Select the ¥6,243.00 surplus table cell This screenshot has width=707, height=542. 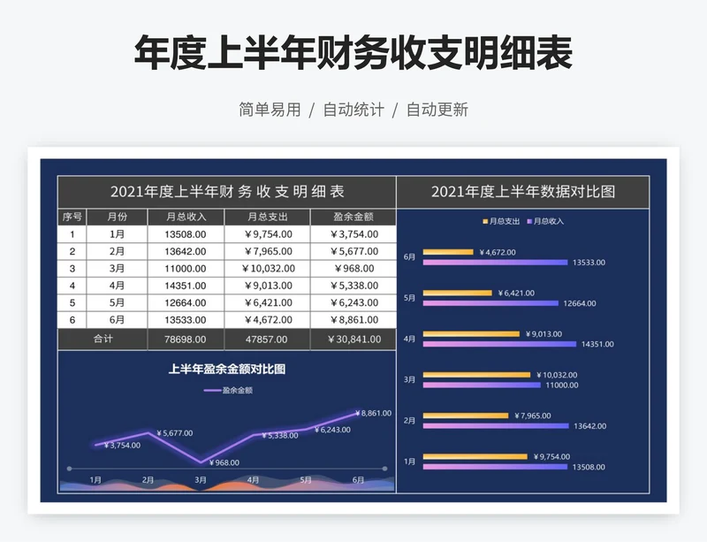click(353, 302)
